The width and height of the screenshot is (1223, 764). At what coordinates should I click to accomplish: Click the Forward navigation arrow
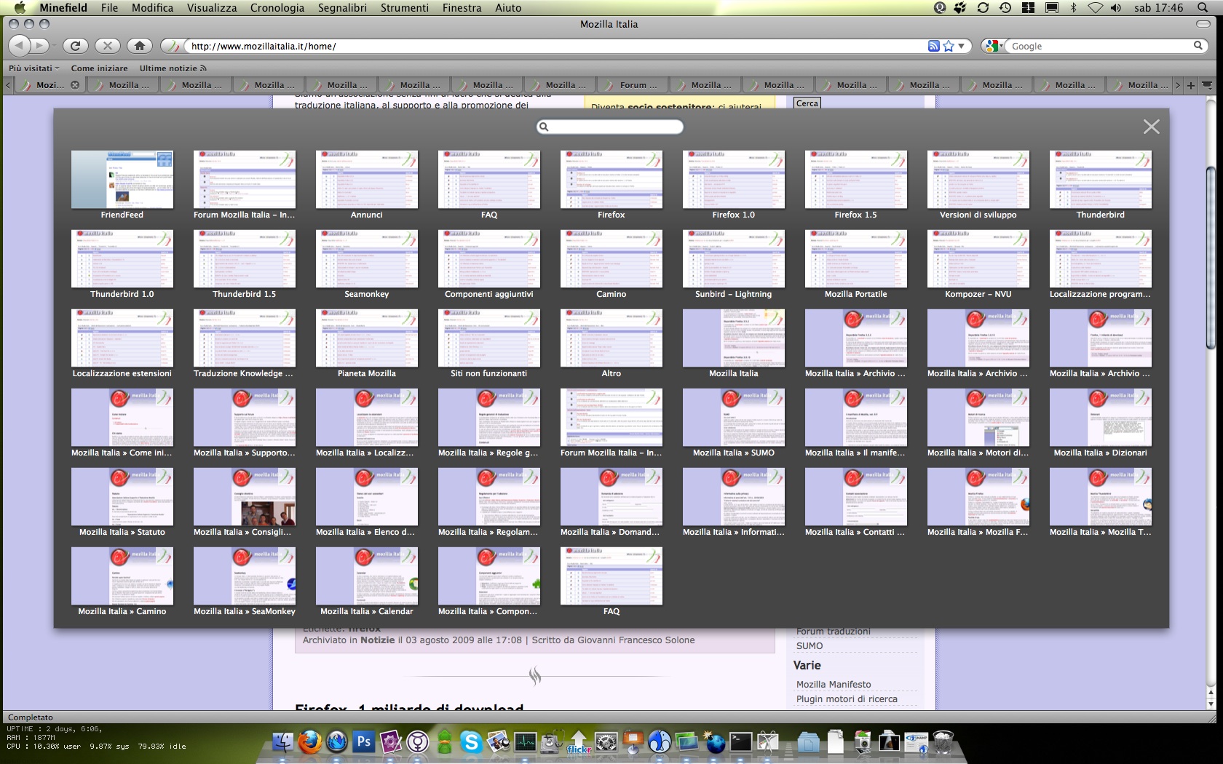[x=40, y=46]
